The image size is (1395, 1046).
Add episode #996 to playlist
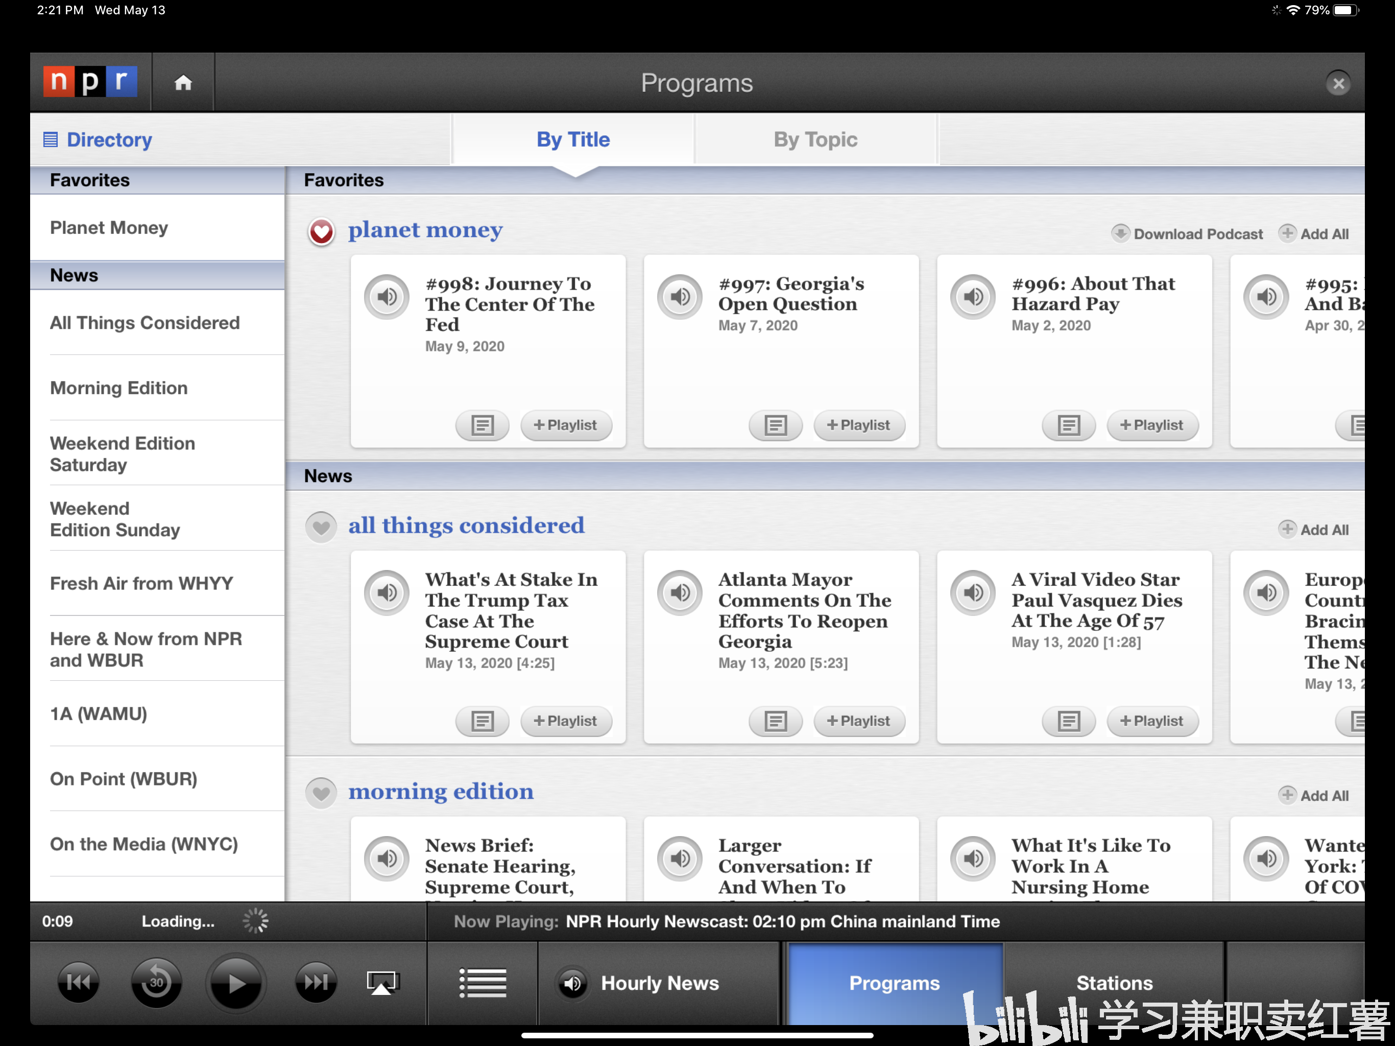pos(1152,425)
